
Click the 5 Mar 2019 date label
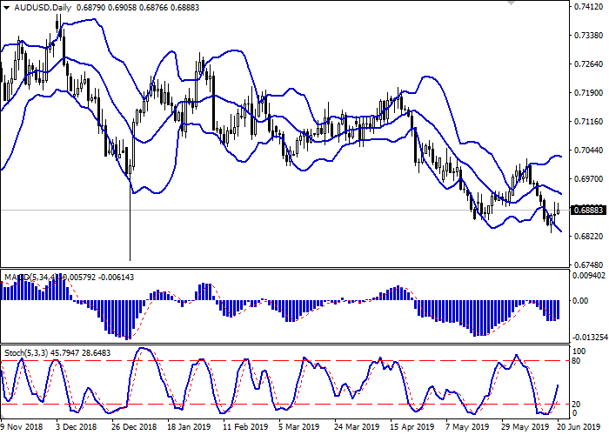300,427
